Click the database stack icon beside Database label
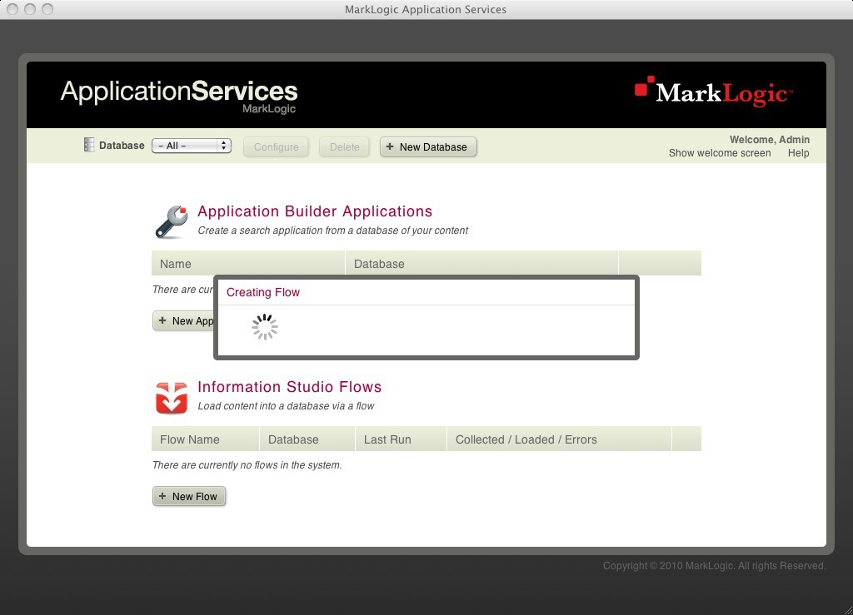 pos(88,145)
